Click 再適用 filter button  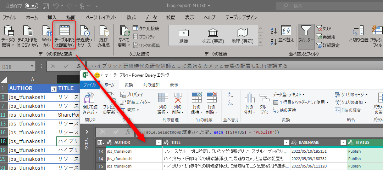pos(325,37)
